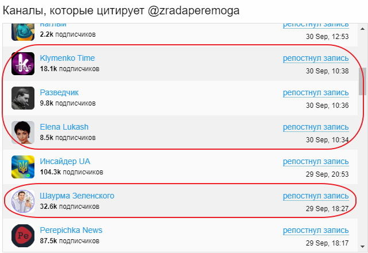Image resolution: width=368 pixels, height=253 pixels.
Task: Open the Инсайдер UA channel link
Action: click(x=65, y=161)
